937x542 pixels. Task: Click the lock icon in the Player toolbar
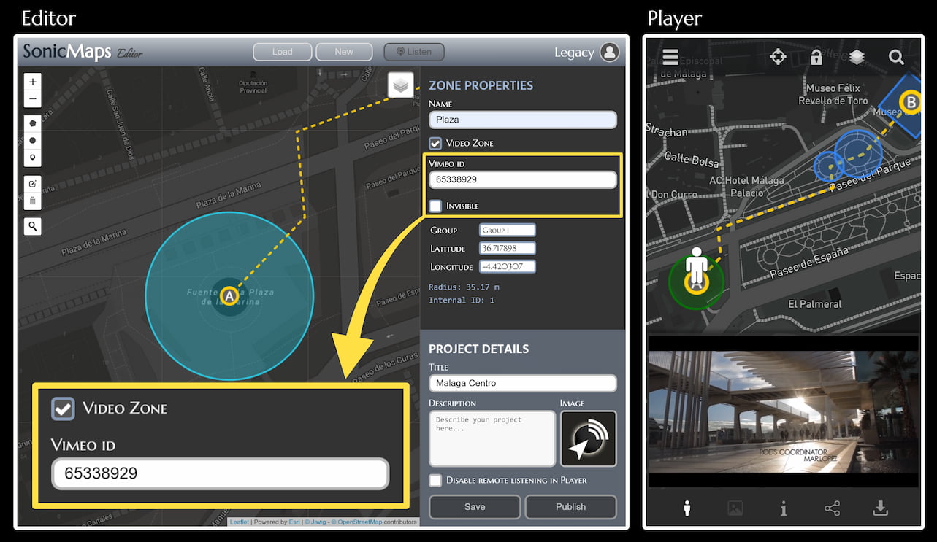click(816, 56)
